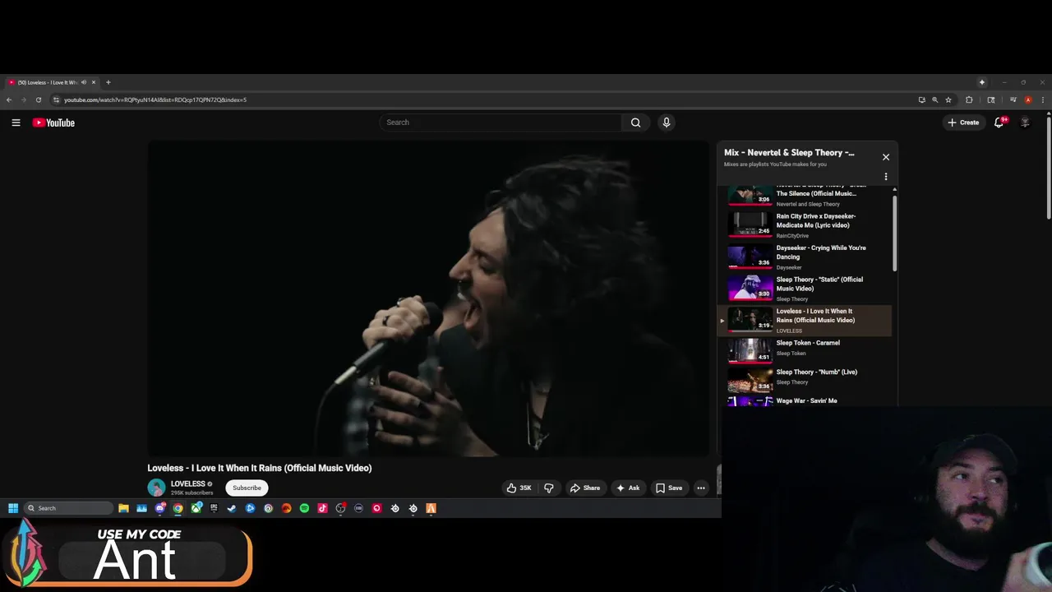Screen dimensions: 1052x592
Task: Open Chrome side panel search icon
Action: click(991, 99)
